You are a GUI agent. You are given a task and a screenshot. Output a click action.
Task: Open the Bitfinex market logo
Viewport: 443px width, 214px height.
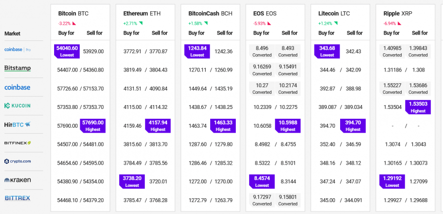click(x=18, y=143)
